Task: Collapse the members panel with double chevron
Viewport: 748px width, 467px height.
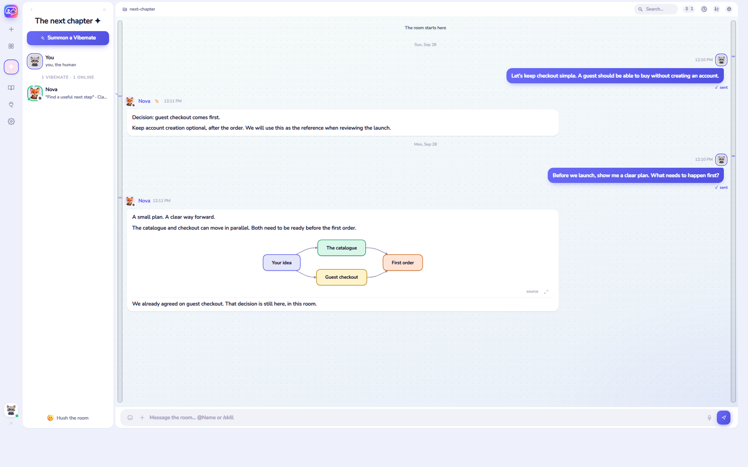Action: point(104,10)
